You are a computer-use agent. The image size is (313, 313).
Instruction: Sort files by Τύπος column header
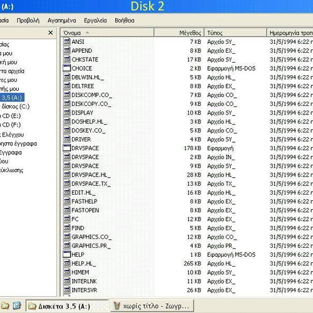235,33
